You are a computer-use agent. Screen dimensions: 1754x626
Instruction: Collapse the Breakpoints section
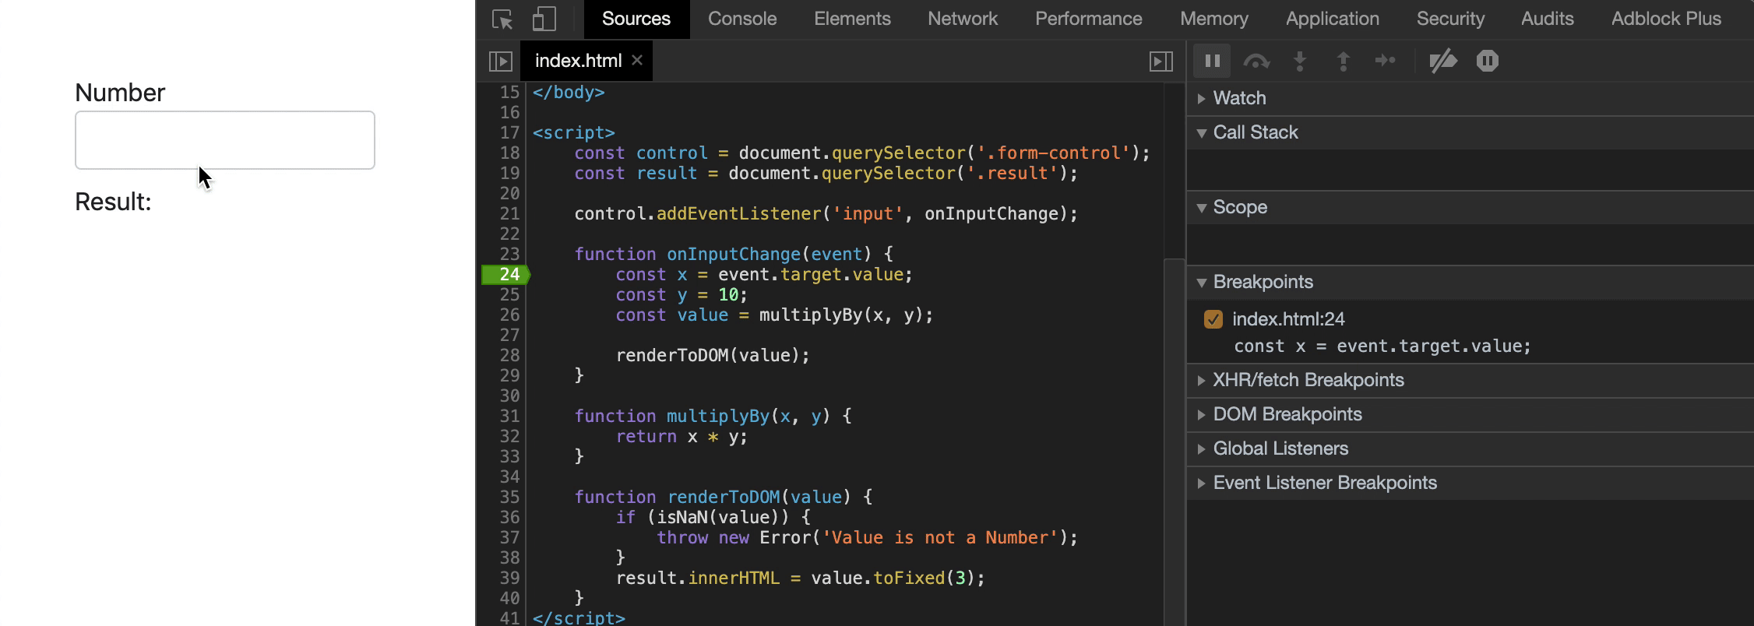click(x=1470, y=282)
